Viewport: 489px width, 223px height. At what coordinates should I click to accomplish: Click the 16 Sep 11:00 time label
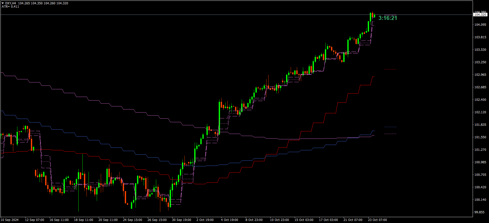(x=59, y=220)
